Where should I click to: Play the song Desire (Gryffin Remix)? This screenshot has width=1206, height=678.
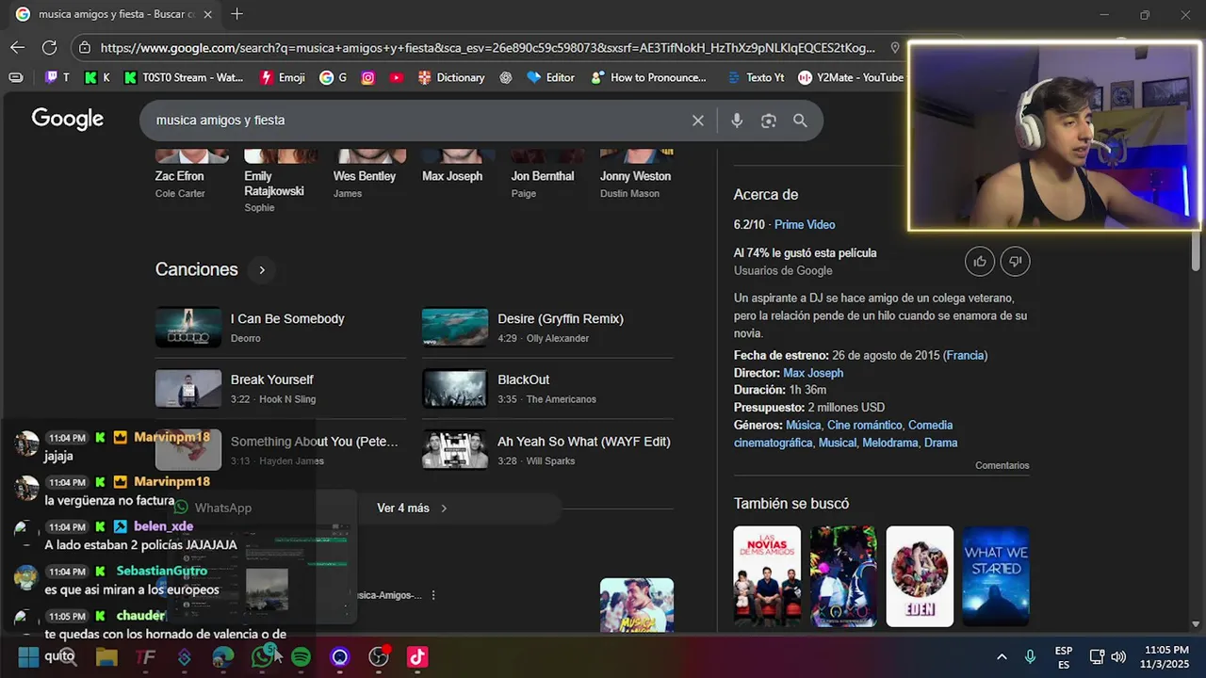point(547,328)
